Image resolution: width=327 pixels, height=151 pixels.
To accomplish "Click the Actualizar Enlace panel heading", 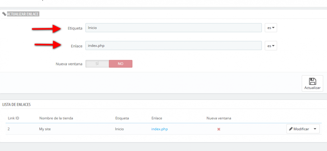I will tap(23, 14).
